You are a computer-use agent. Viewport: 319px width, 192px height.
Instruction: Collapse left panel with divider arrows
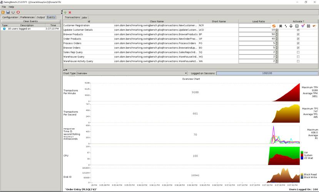click(62, 12)
